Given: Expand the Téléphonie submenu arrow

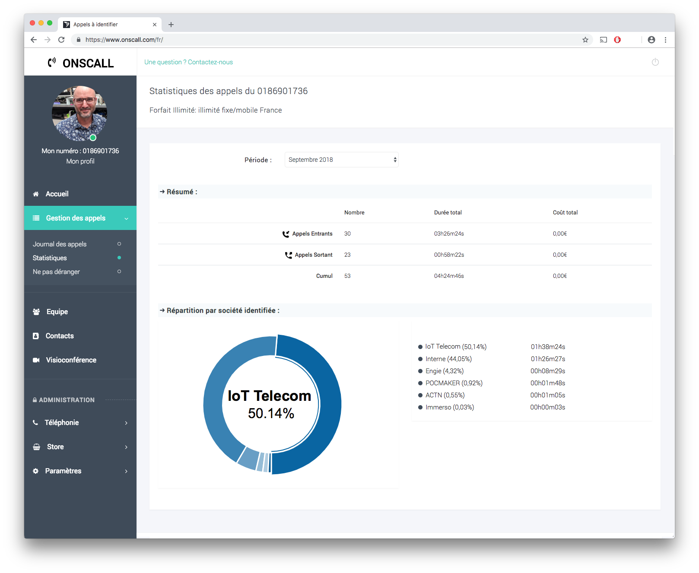Looking at the screenshot, I should [x=126, y=423].
